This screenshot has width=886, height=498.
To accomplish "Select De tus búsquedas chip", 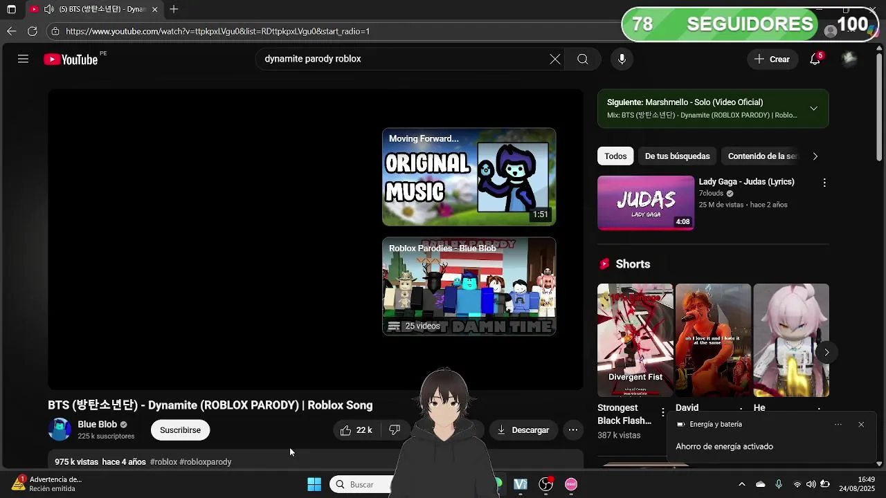I will point(677,156).
